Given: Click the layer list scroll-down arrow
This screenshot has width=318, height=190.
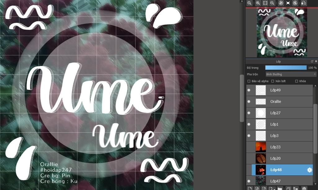Looking at the screenshot, I should tap(316, 184).
